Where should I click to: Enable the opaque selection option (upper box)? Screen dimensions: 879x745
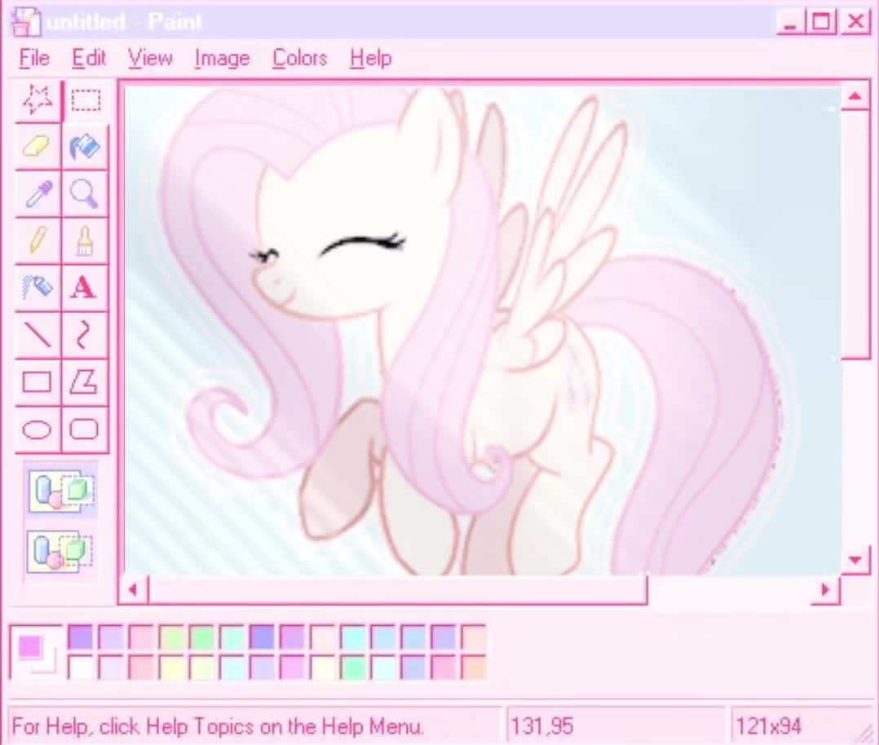(62, 491)
